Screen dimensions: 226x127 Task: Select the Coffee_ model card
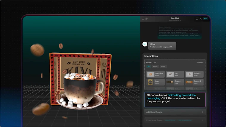click(194, 74)
